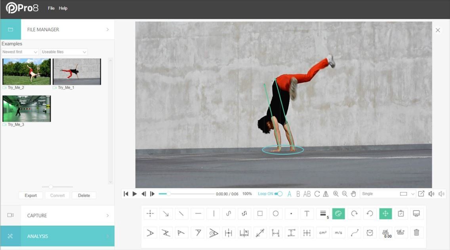Open the Newest first sort dropdown

coord(20,52)
